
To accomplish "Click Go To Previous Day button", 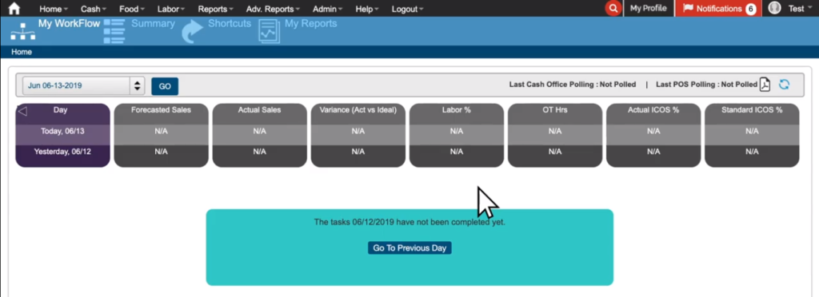I will click(409, 248).
